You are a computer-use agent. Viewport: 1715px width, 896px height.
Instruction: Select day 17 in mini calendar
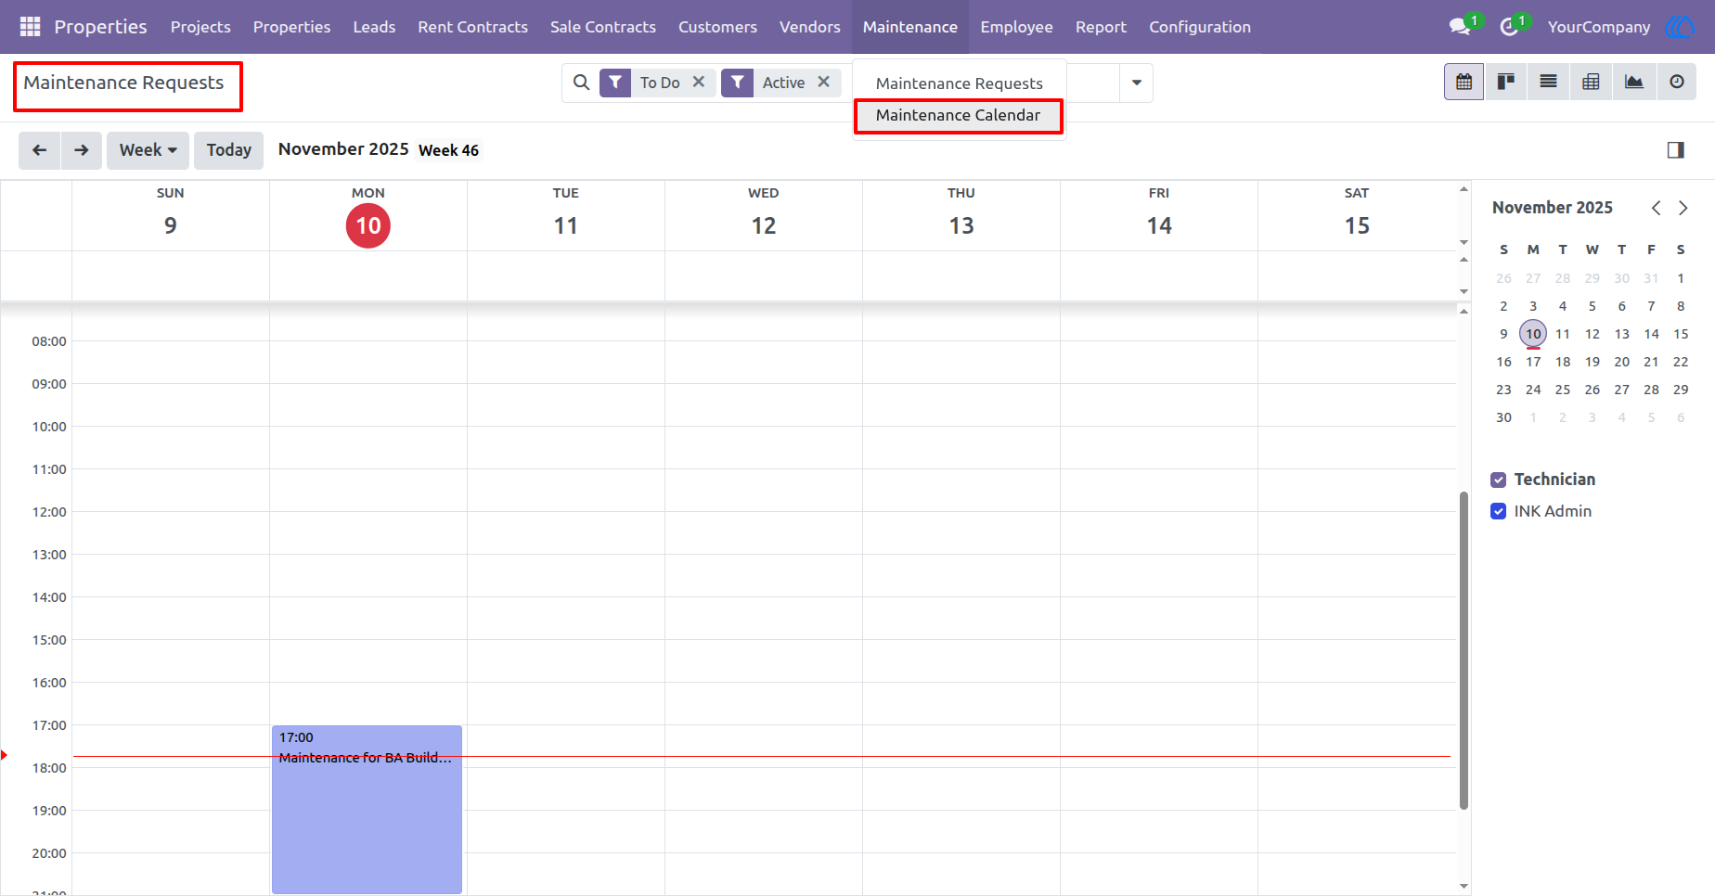point(1533,362)
